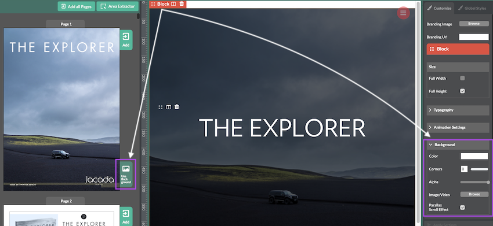Click the move handle icon beside title text
493x226 pixels.
[160, 107]
